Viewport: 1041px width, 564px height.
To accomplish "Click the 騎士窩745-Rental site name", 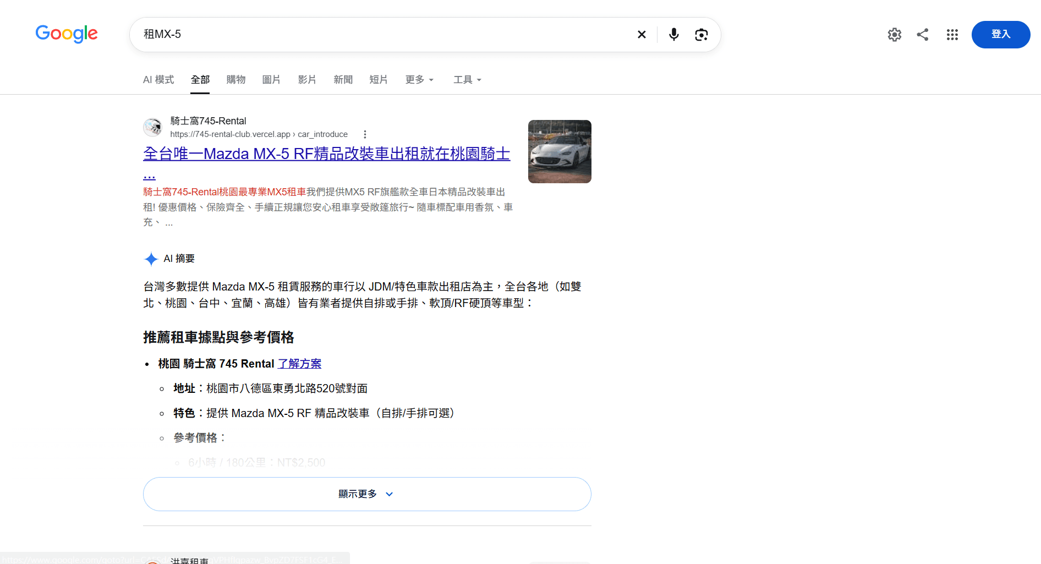I will click(x=209, y=121).
